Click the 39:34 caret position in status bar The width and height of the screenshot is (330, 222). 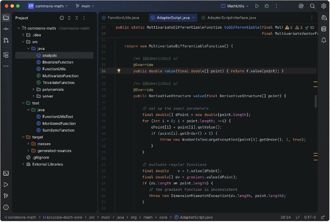coord(285,217)
